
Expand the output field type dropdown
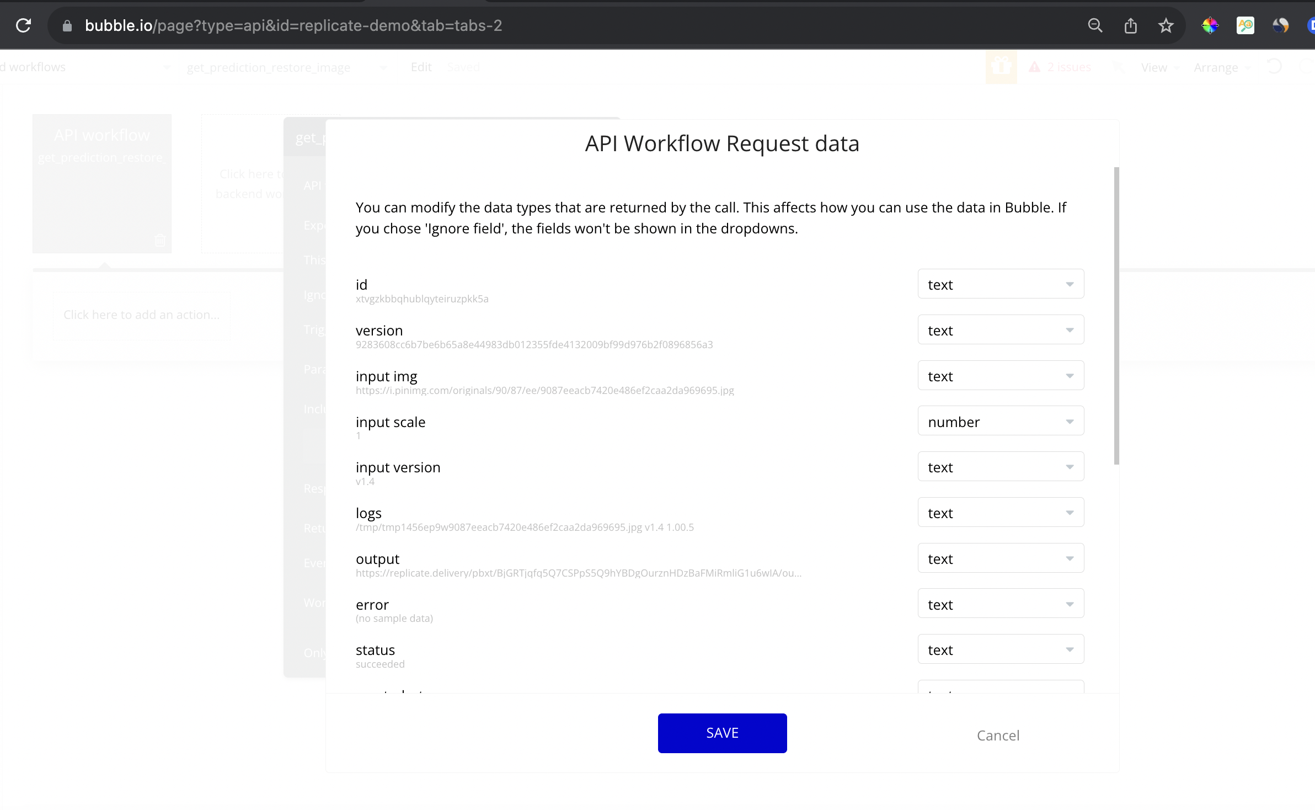pyautogui.click(x=1000, y=558)
